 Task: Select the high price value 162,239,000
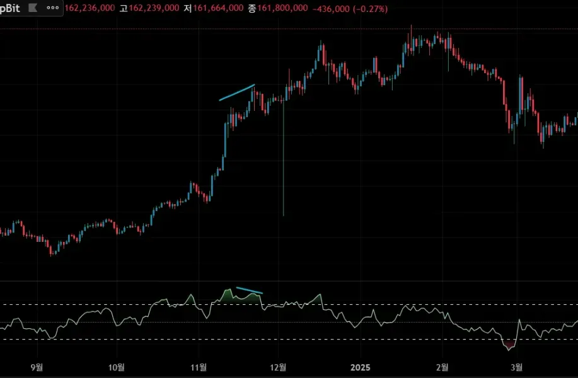(x=154, y=8)
